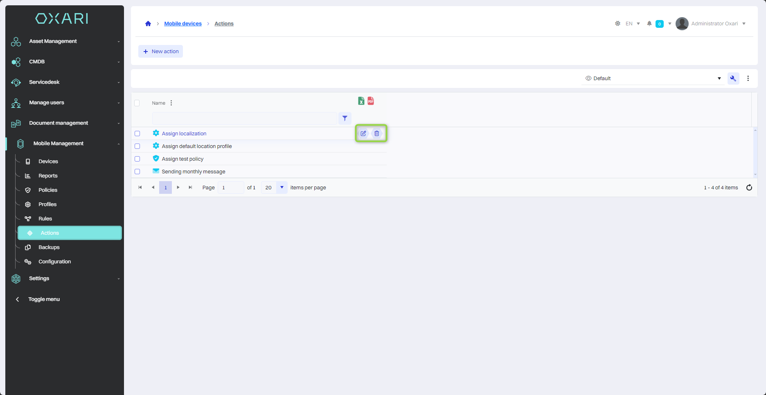Screen dimensions: 766x395
Task: Open Devices in the Mobile Management menu
Action: (48, 162)
